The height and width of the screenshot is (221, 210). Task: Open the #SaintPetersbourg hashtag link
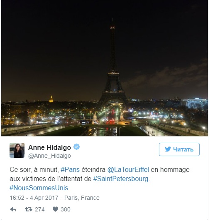[x=121, y=179]
